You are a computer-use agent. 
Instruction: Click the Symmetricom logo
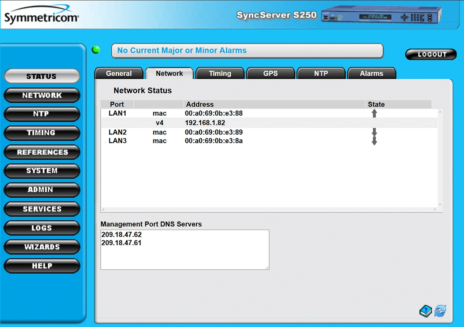click(41, 15)
